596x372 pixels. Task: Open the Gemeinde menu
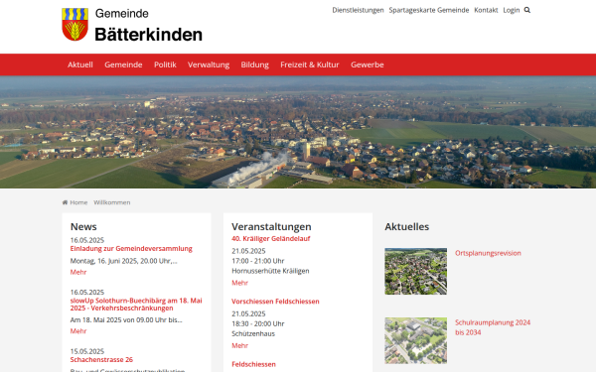click(123, 64)
